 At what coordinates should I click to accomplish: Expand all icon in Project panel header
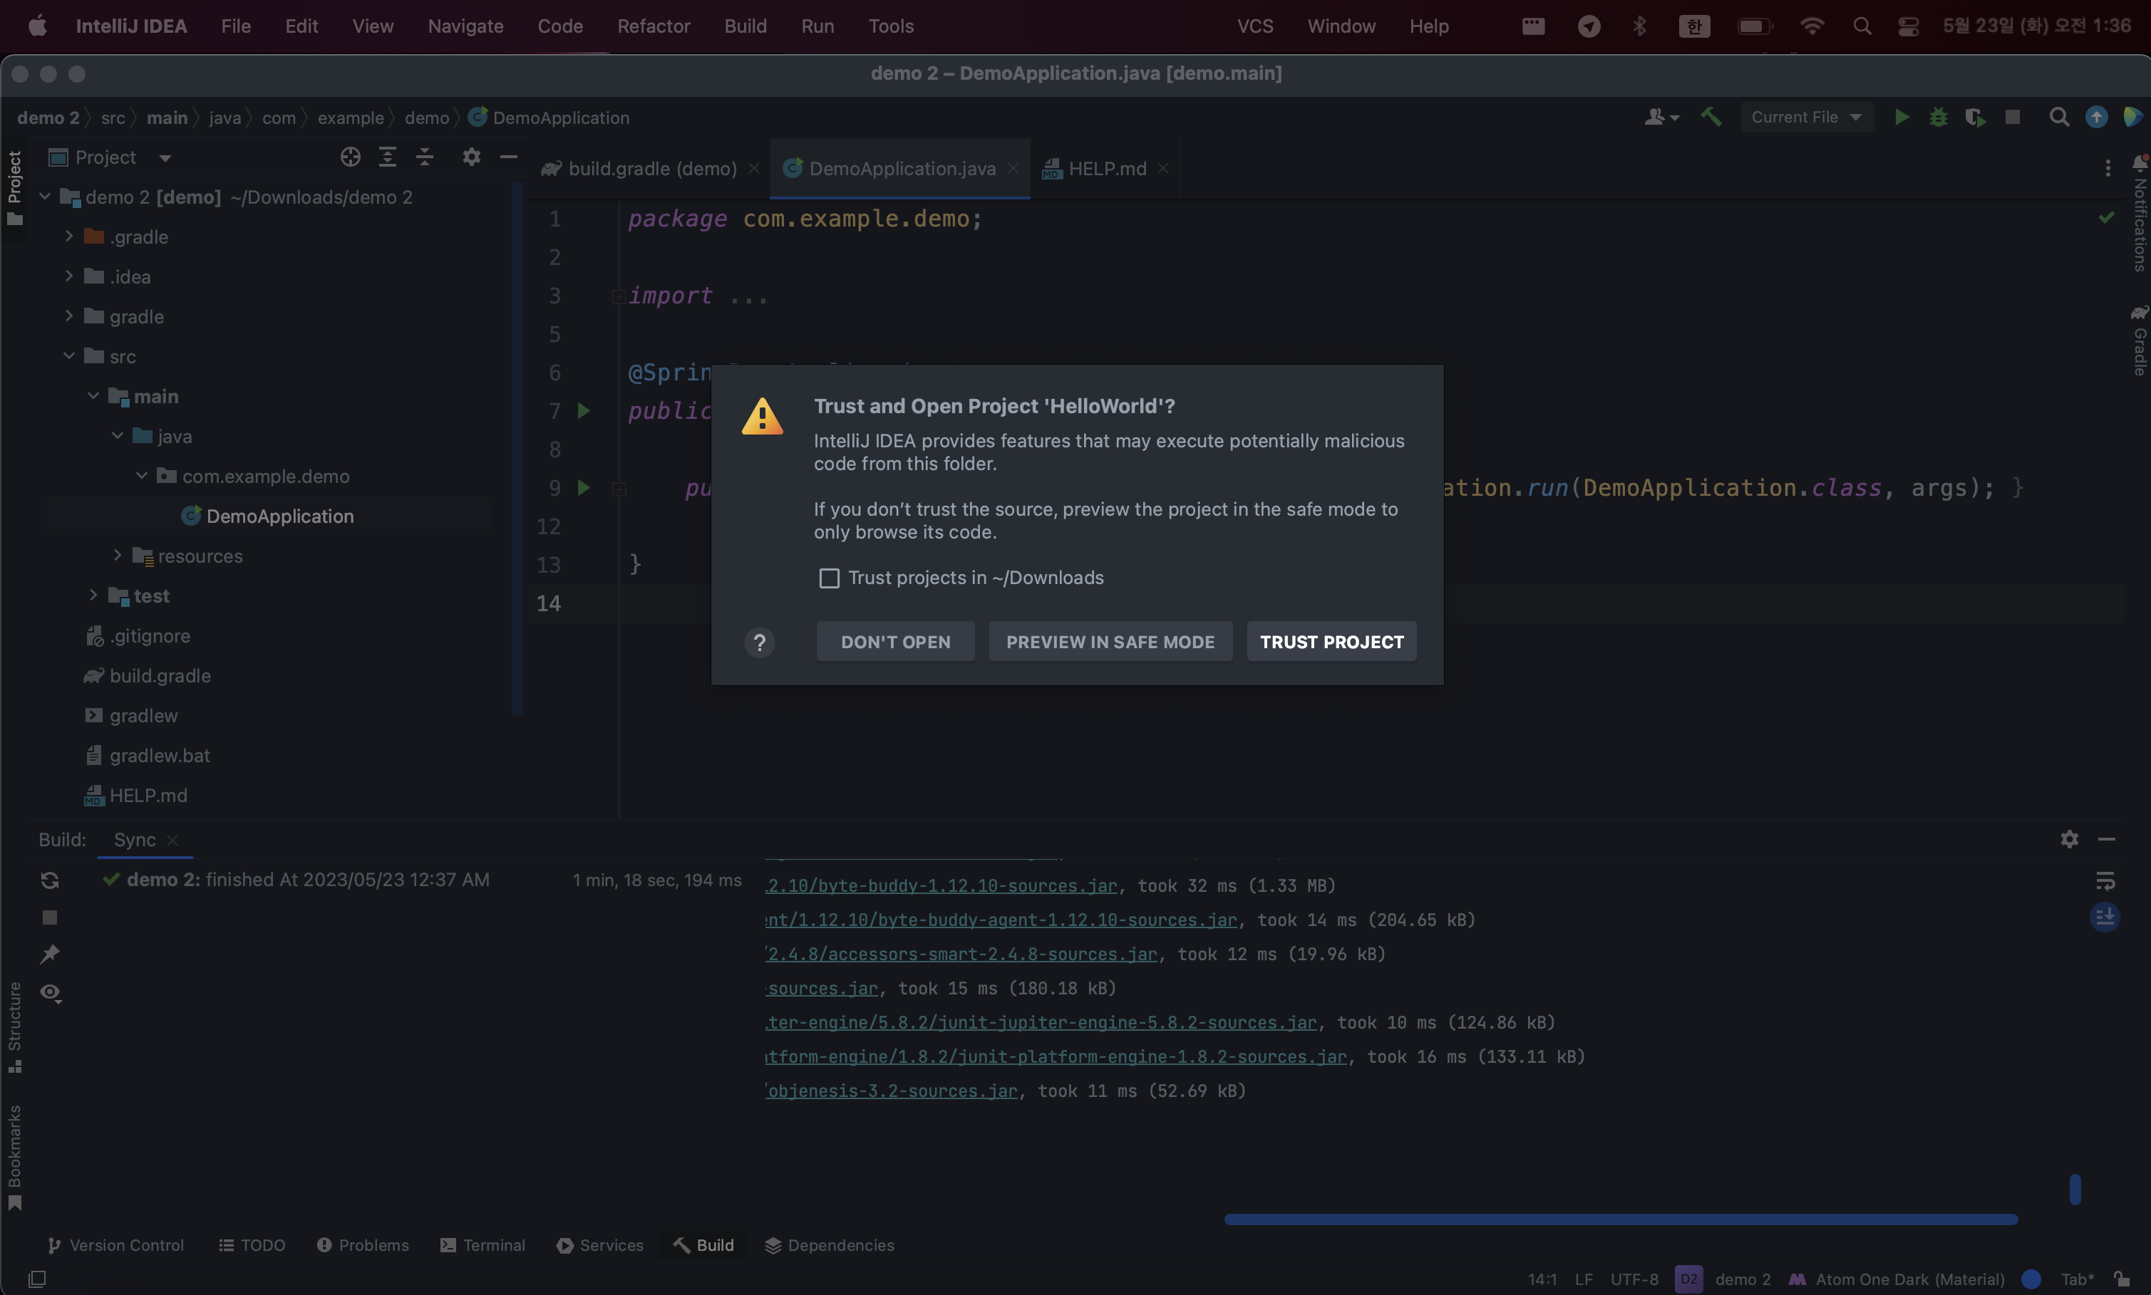click(388, 157)
